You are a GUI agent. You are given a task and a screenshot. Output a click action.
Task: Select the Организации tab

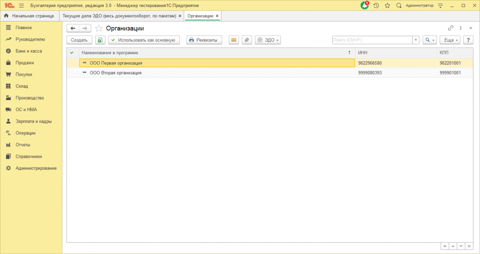click(x=200, y=16)
